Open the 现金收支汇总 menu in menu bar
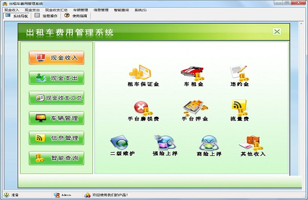Image resolution: width=308 pixels, height=200 pixels. click(56, 10)
